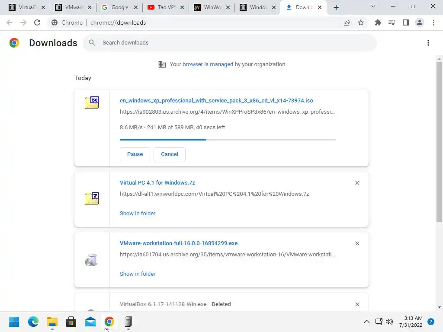Click the ISO download progress bar

click(228, 140)
